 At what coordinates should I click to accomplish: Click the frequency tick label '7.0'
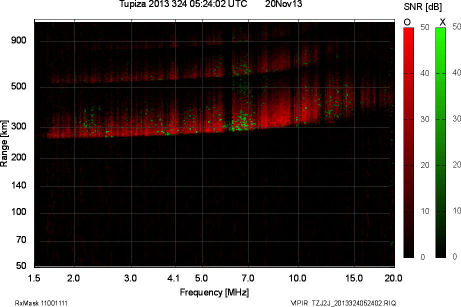(248, 278)
